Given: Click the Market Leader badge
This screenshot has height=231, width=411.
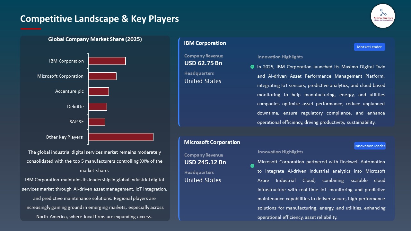Looking at the screenshot, I should [369, 47].
